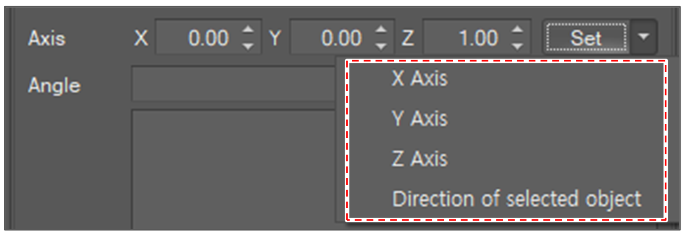Screen dimensions: 695x235
Task: Decrease the X axis value with down arrow
Action: pos(248,46)
